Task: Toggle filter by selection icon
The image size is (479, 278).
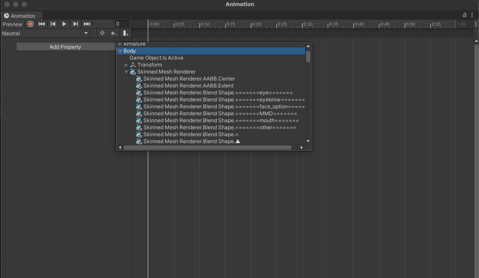Action: [x=102, y=33]
